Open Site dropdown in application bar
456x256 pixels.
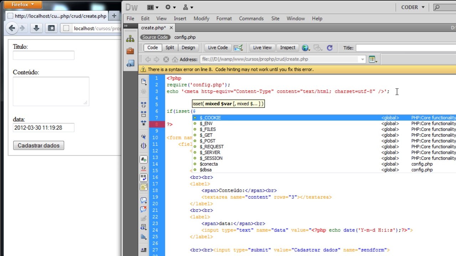pyautogui.click(x=188, y=7)
